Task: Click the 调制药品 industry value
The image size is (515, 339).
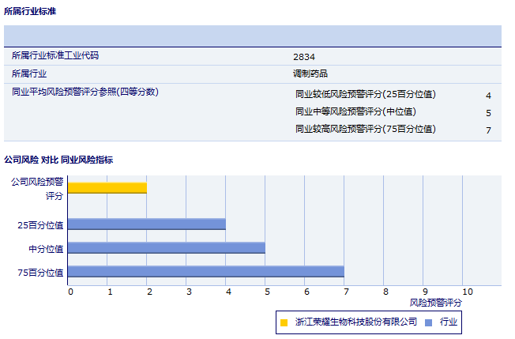Action: [x=310, y=74]
